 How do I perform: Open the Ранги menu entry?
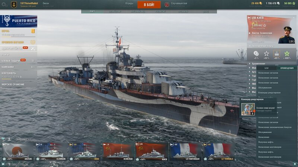[x=18, y=55]
